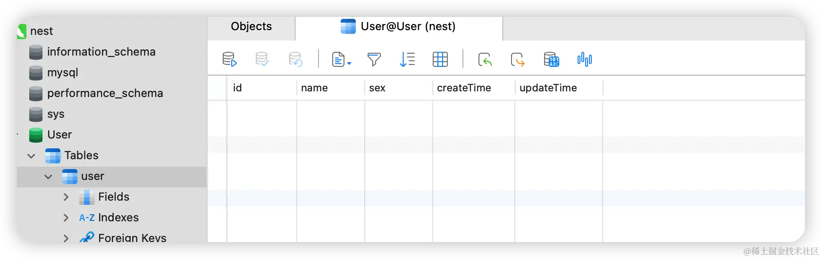Click the updateTime column header
Image resolution: width=822 pixels, height=259 pixels.
[x=548, y=88]
